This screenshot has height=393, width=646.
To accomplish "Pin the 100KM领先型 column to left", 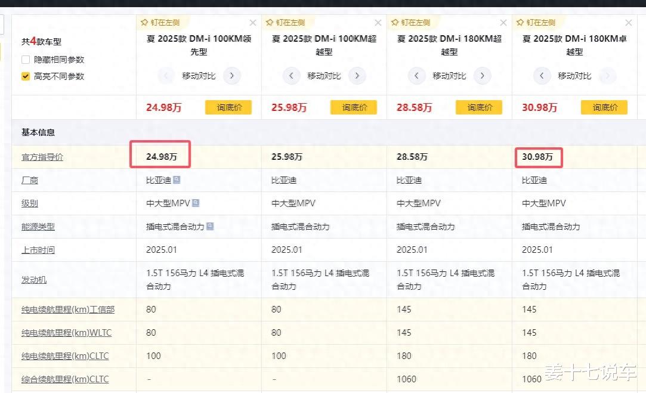I will coord(159,23).
